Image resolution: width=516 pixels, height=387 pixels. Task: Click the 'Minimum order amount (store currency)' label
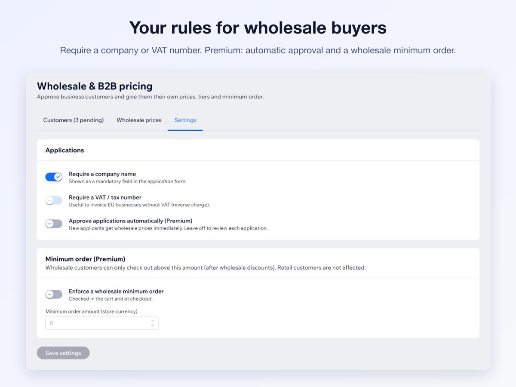click(x=91, y=311)
